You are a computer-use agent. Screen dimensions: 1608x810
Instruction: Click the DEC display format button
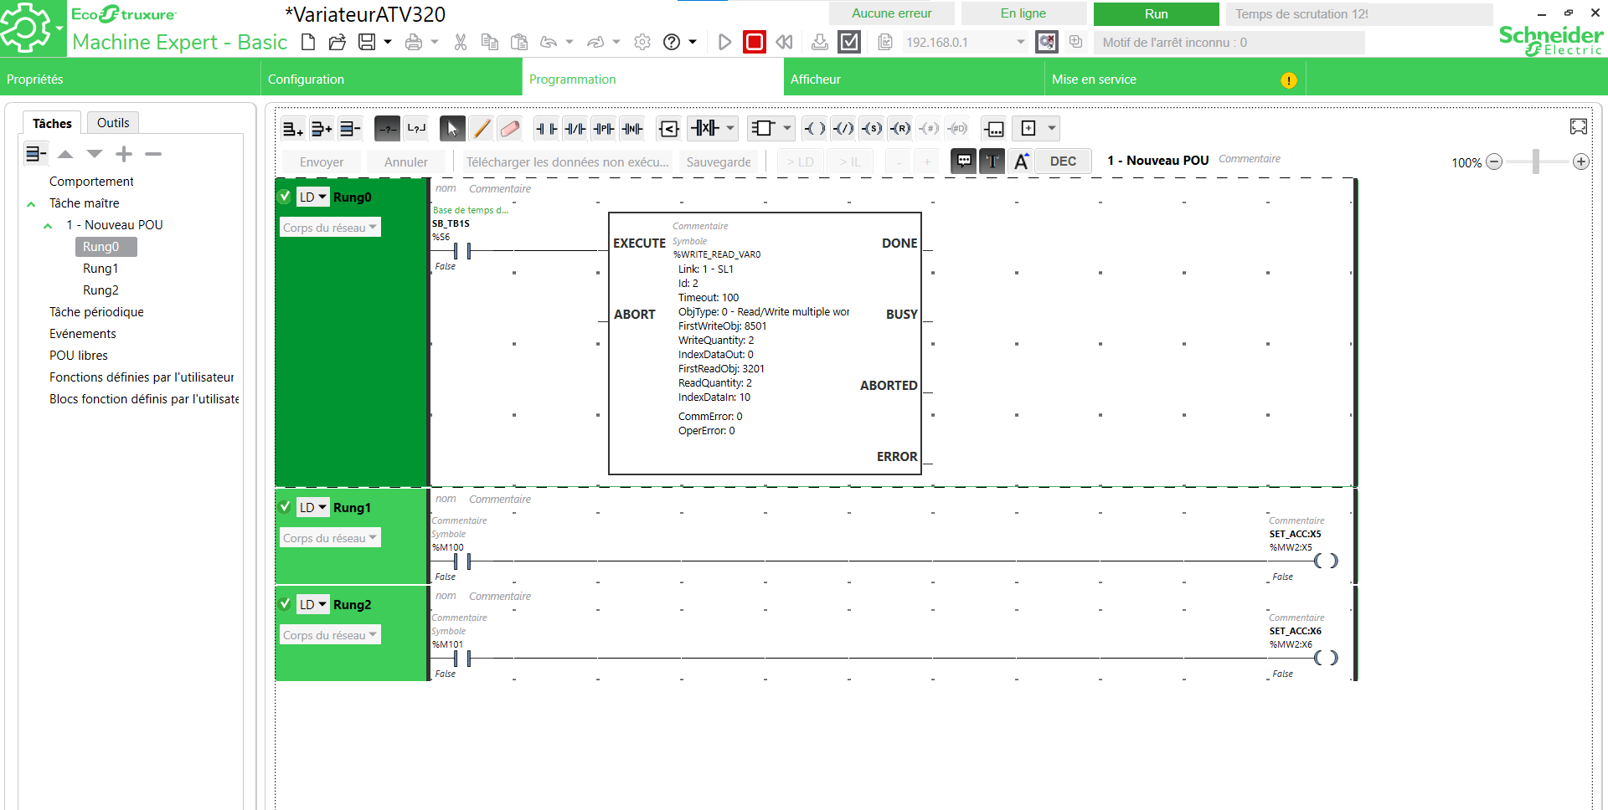(1063, 161)
